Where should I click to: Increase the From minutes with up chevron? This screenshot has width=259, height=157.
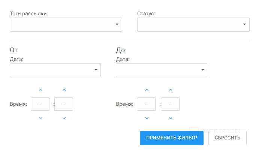64,90
